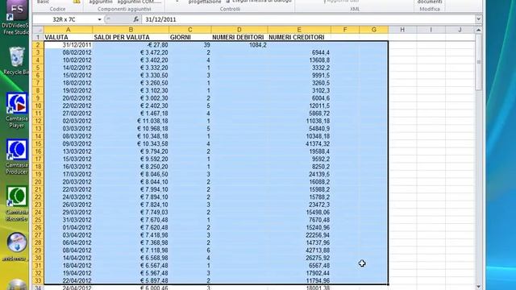
Task: Select the cell with value 1084,2
Action: [x=239, y=45]
